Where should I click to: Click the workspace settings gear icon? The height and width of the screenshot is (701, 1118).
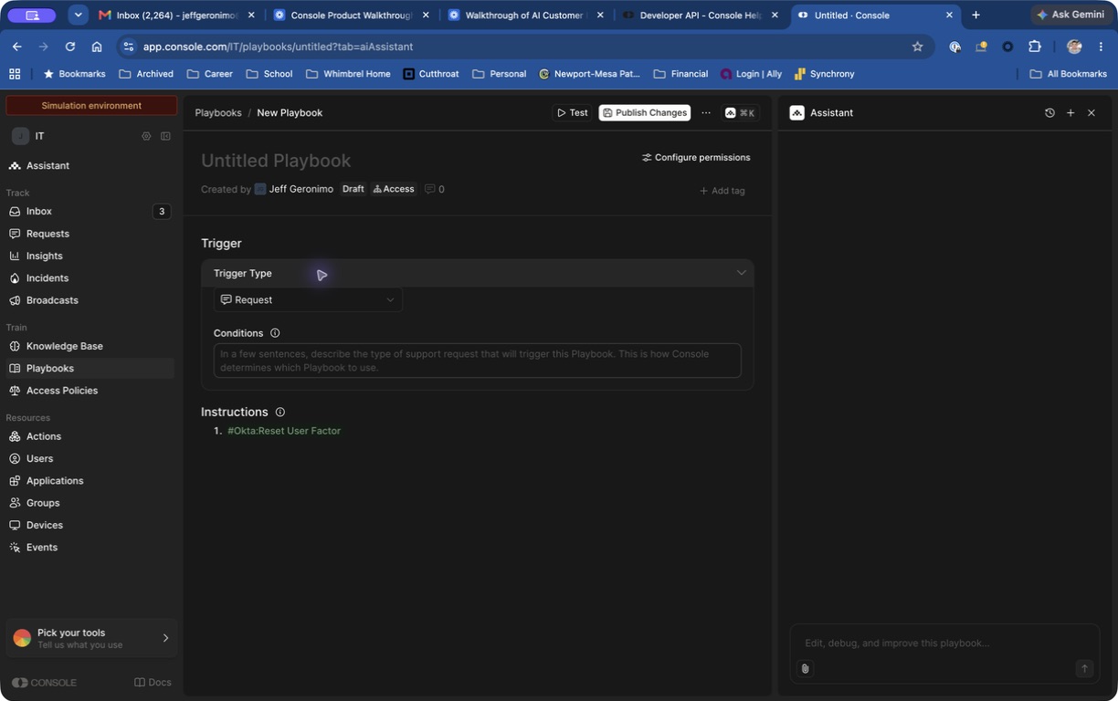click(146, 136)
